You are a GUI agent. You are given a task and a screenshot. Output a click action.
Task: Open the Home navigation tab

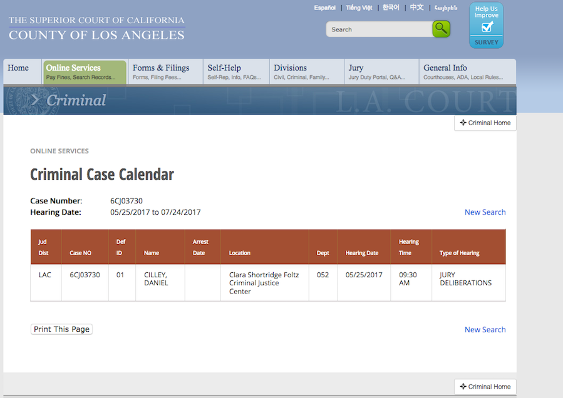click(x=23, y=71)
